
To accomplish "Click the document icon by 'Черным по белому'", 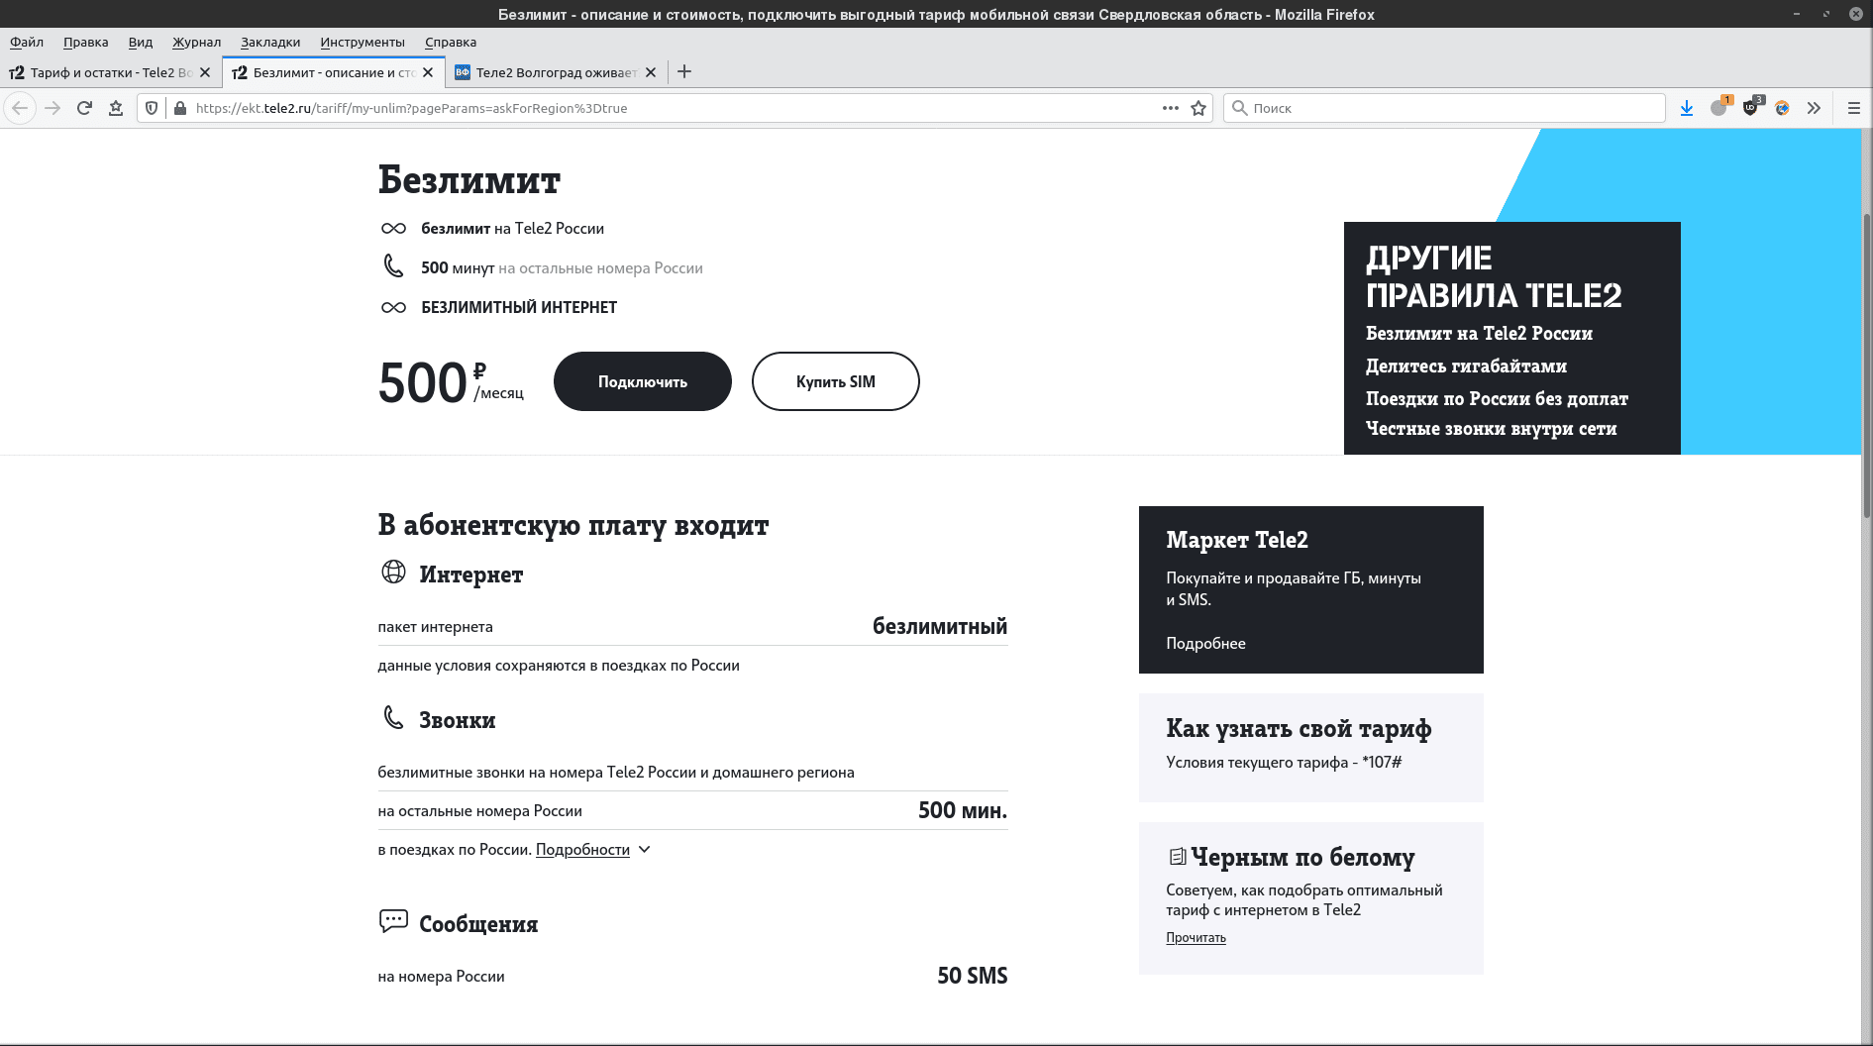I will coord(1178,856).
